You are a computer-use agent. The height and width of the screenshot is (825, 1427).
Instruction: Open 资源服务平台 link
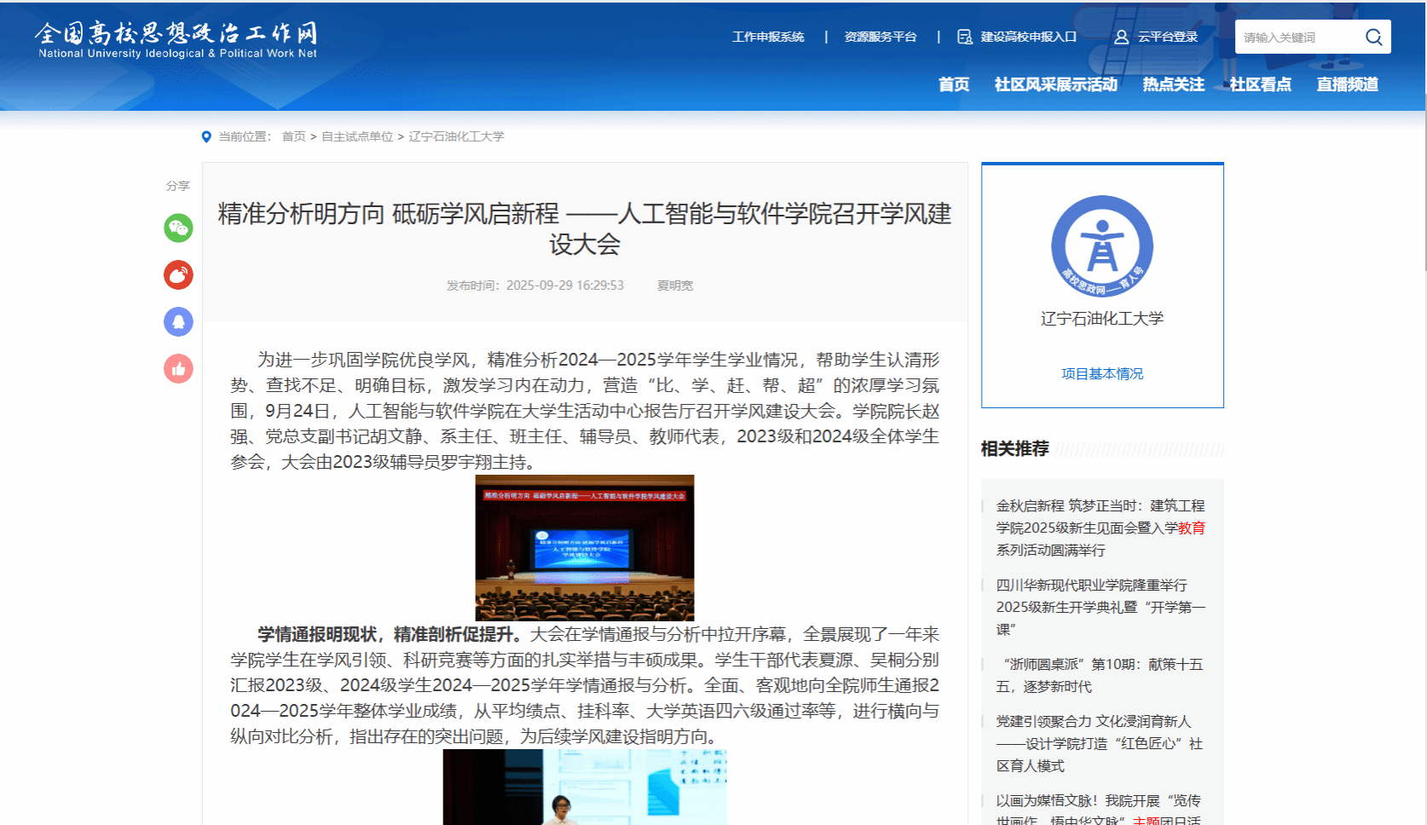coord(880,37)
